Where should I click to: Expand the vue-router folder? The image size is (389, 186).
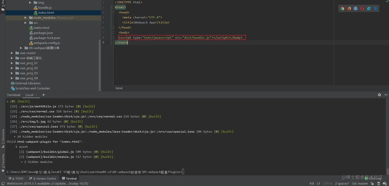[x=12, y=53]
